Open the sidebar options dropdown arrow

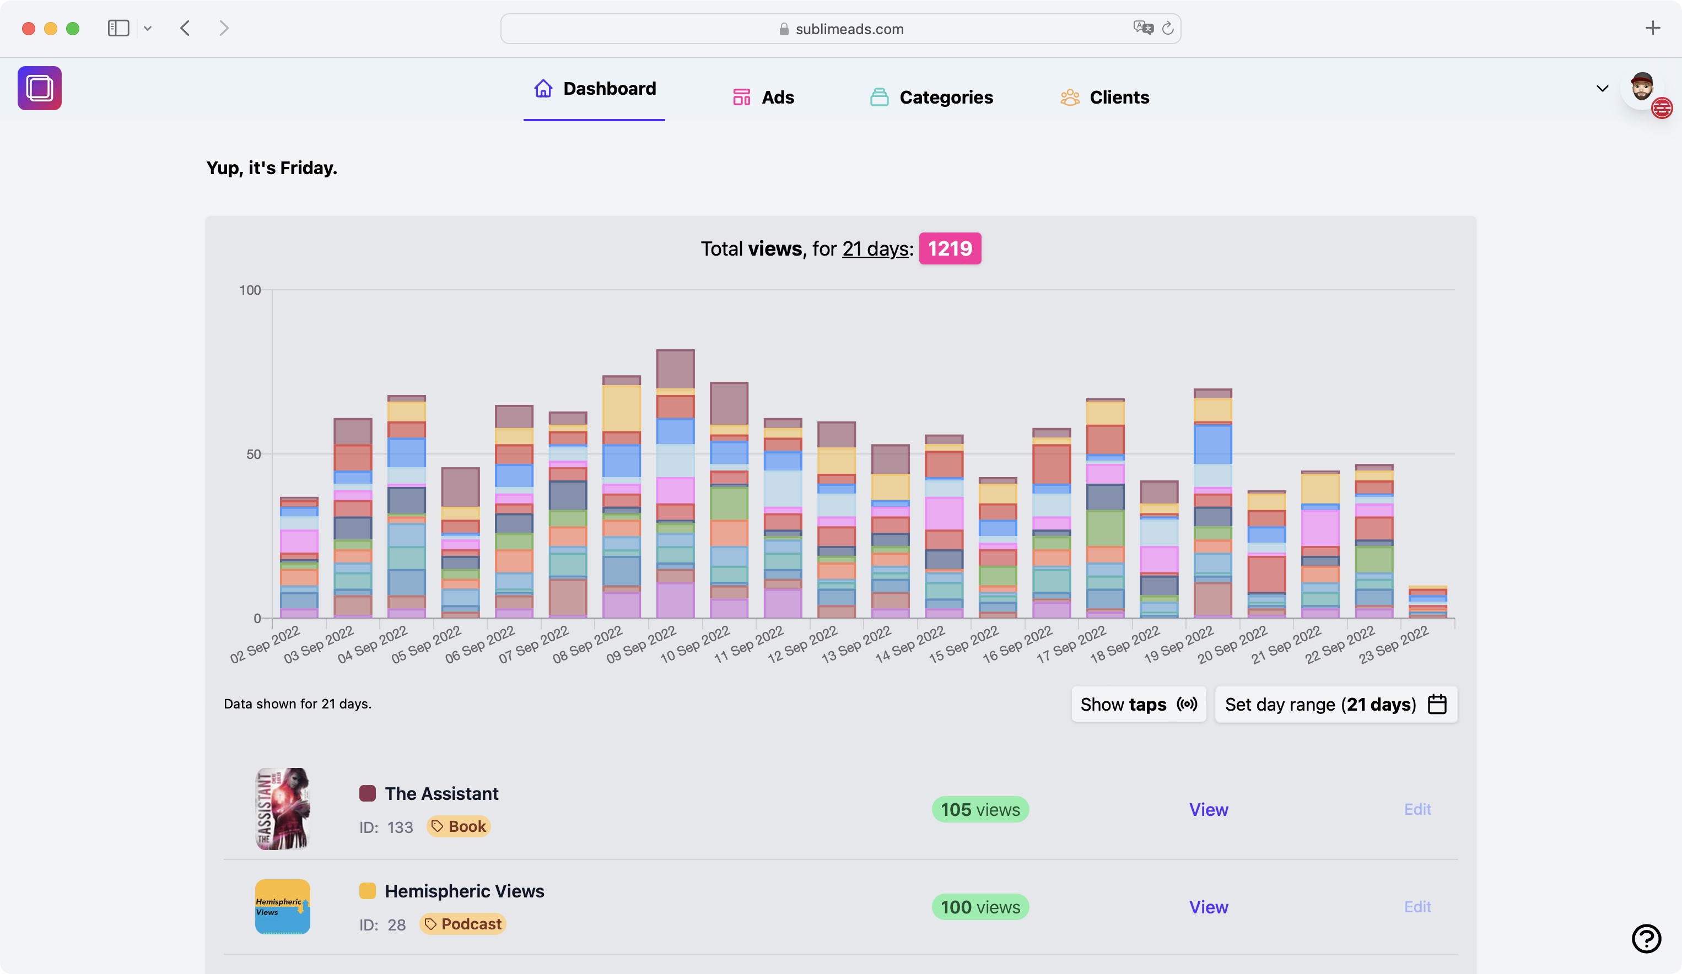click(148, 28)
